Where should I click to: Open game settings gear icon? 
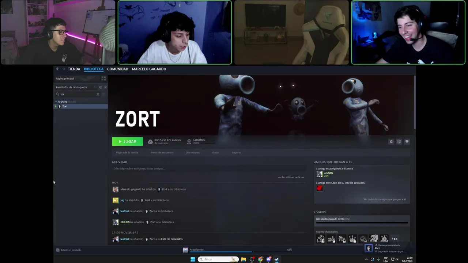click(x=391, y=142)
